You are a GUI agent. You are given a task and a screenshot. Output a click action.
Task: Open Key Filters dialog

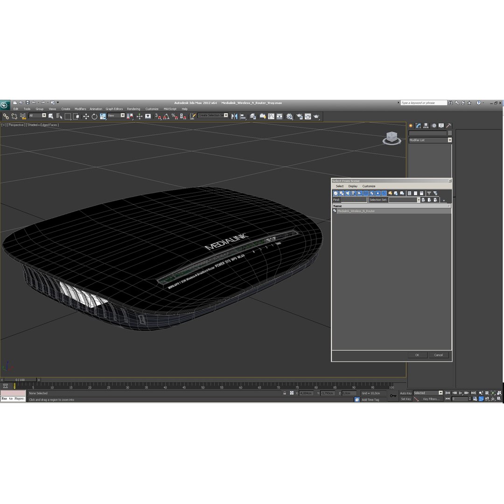pos(431,399)
